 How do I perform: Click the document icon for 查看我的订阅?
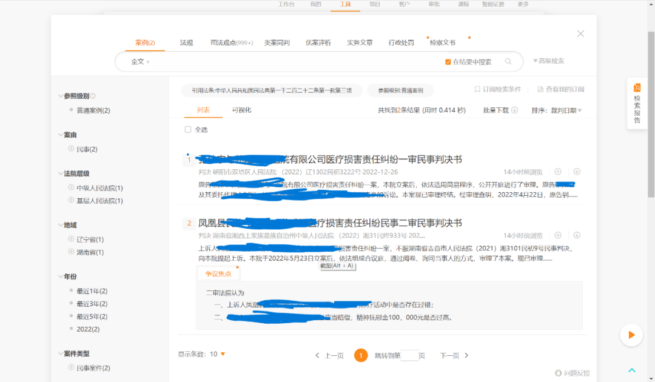pos(540,89)
